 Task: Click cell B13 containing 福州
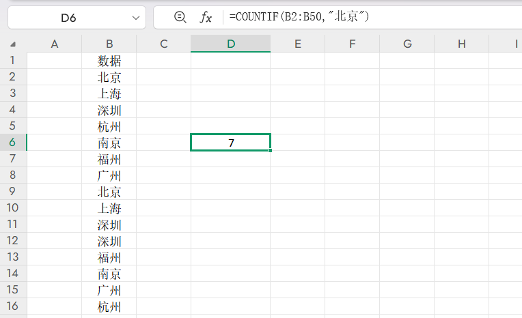click(109, 257)
